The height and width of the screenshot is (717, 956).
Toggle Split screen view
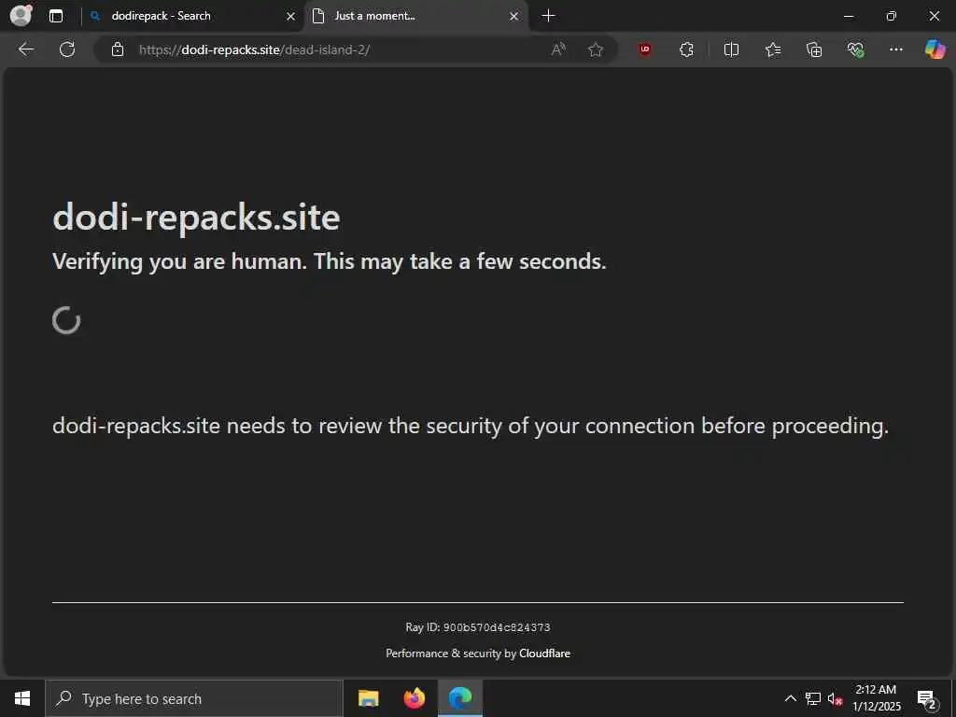coord(731,49)
